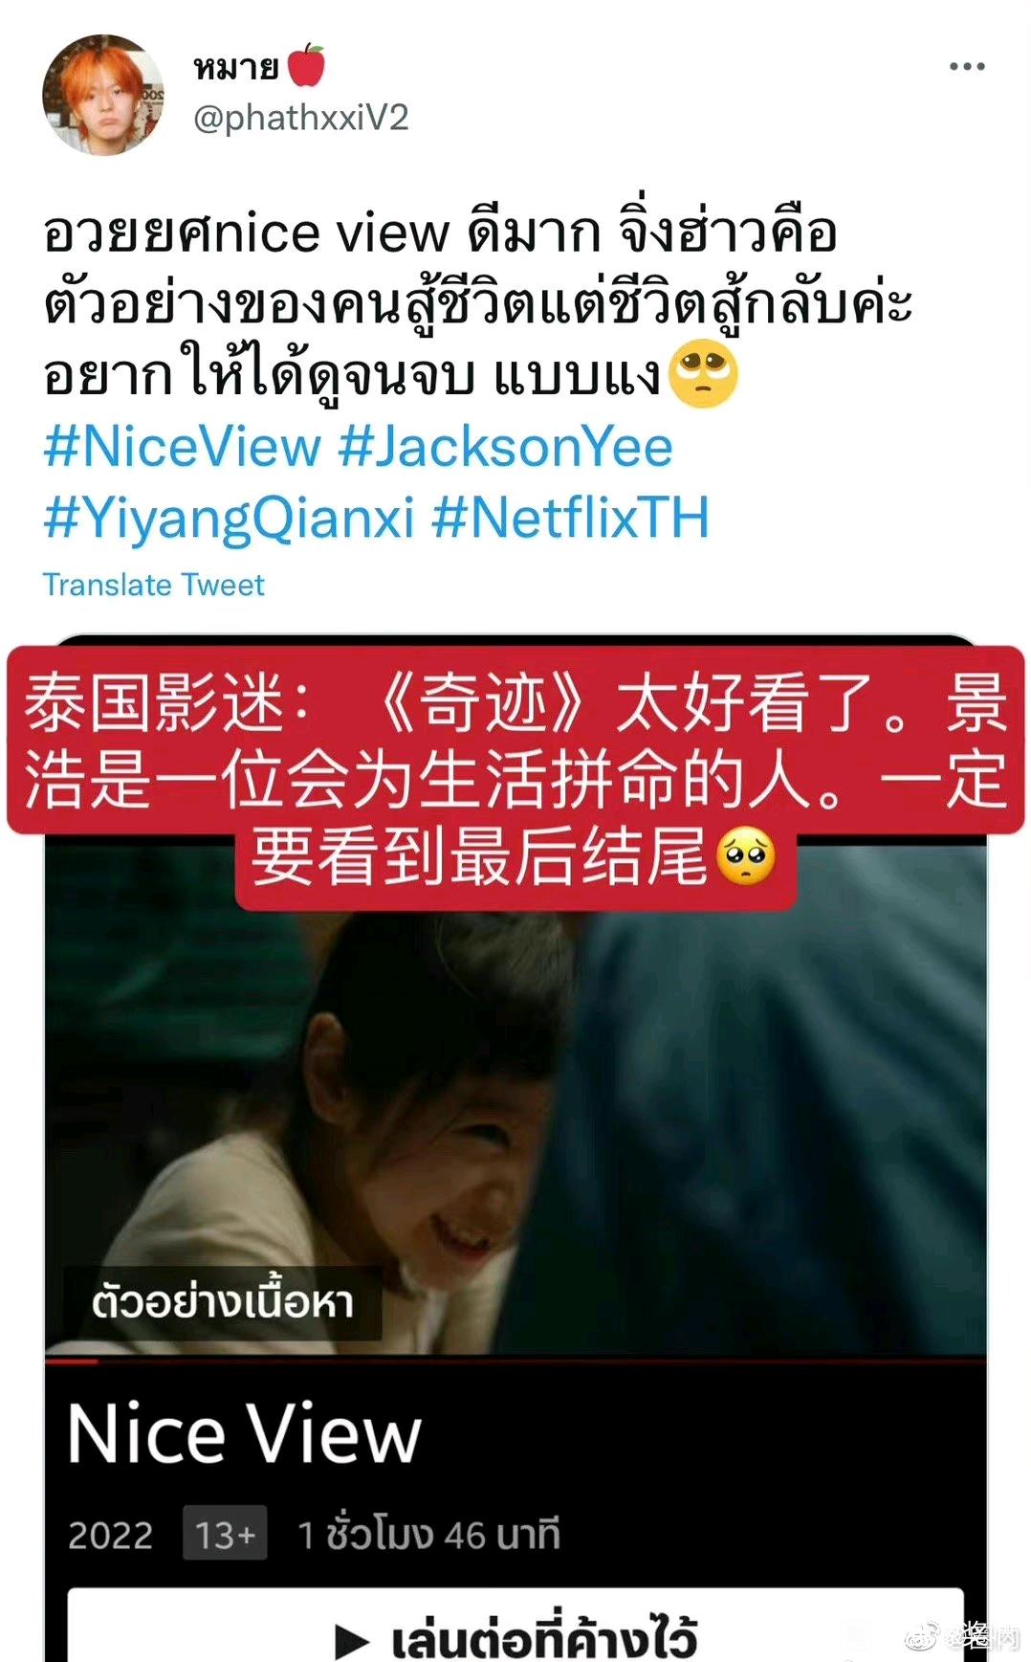Click the 13+ age rating badge

(x=225, y=1534)
